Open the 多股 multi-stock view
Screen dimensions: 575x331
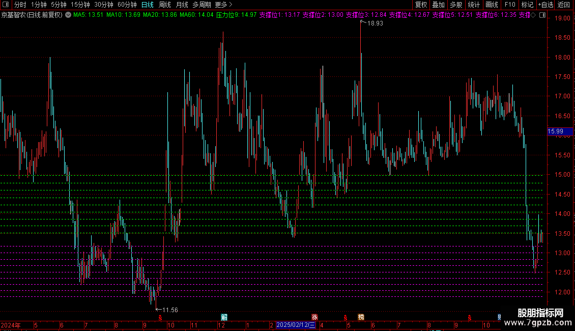456,5
